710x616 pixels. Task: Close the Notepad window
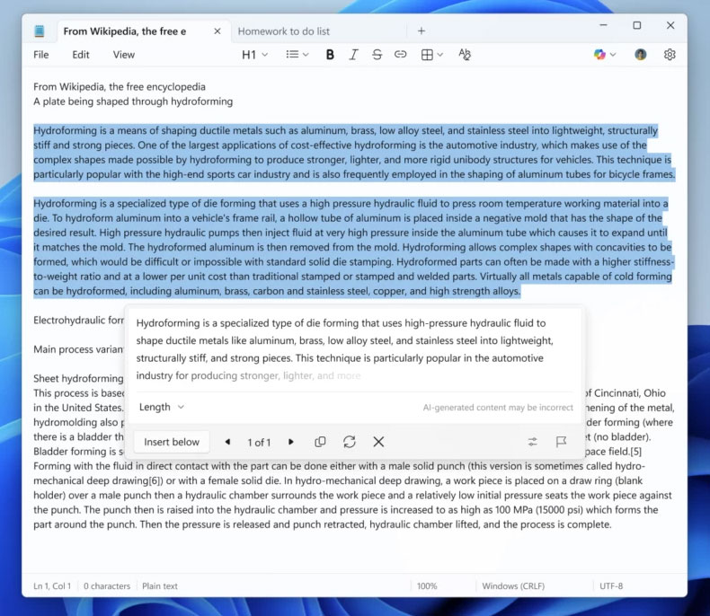[670, 25]
